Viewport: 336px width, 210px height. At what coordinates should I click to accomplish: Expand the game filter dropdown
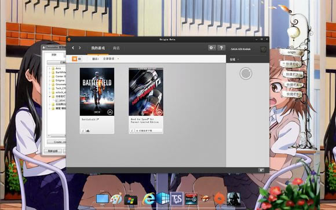(111, 58)
